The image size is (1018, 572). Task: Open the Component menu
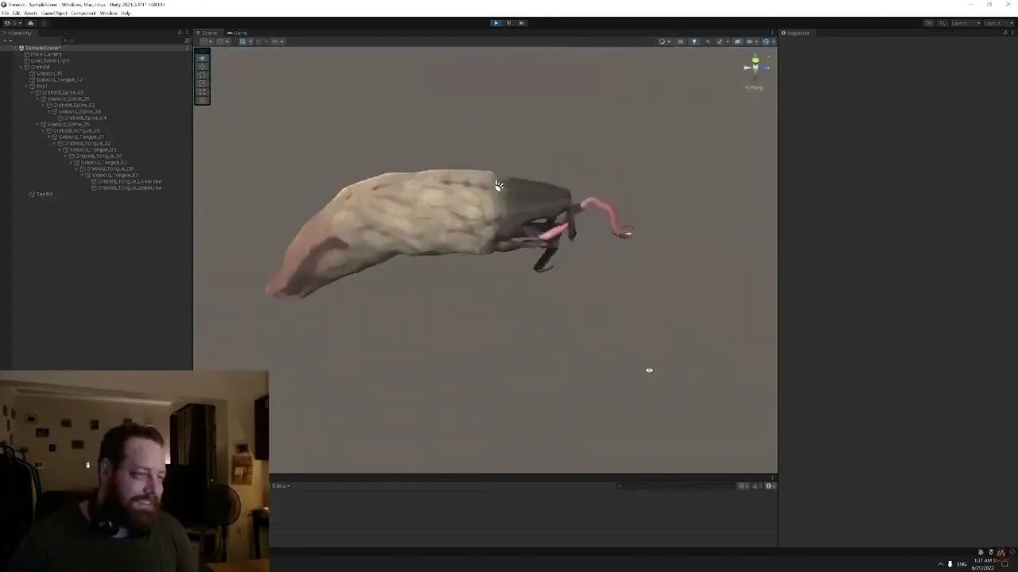click(x=84, y=14)
